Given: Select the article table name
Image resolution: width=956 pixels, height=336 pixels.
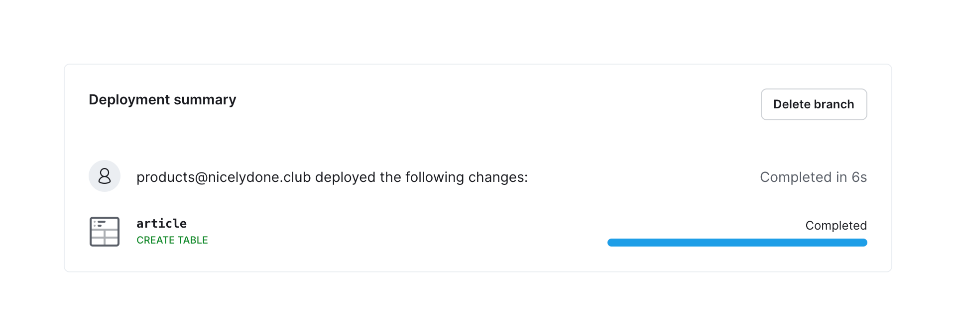Looking at the screenshot, I should 162,224.
